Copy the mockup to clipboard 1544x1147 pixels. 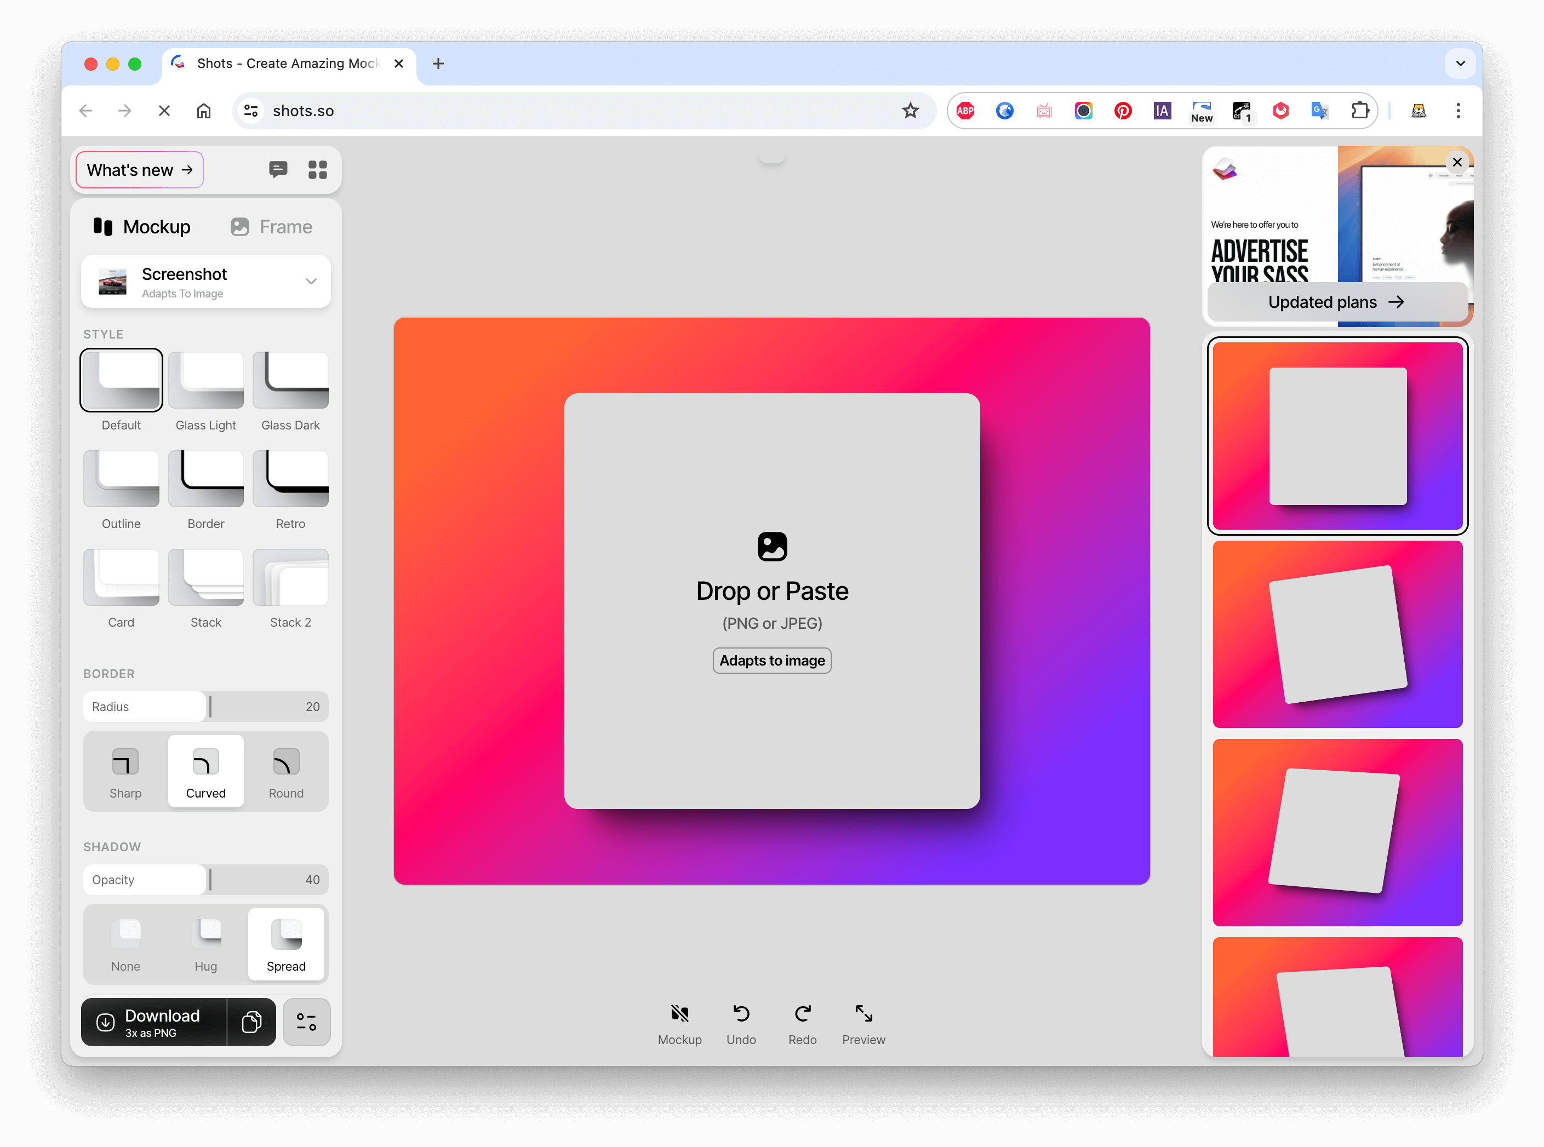(x=251, y=1023)
